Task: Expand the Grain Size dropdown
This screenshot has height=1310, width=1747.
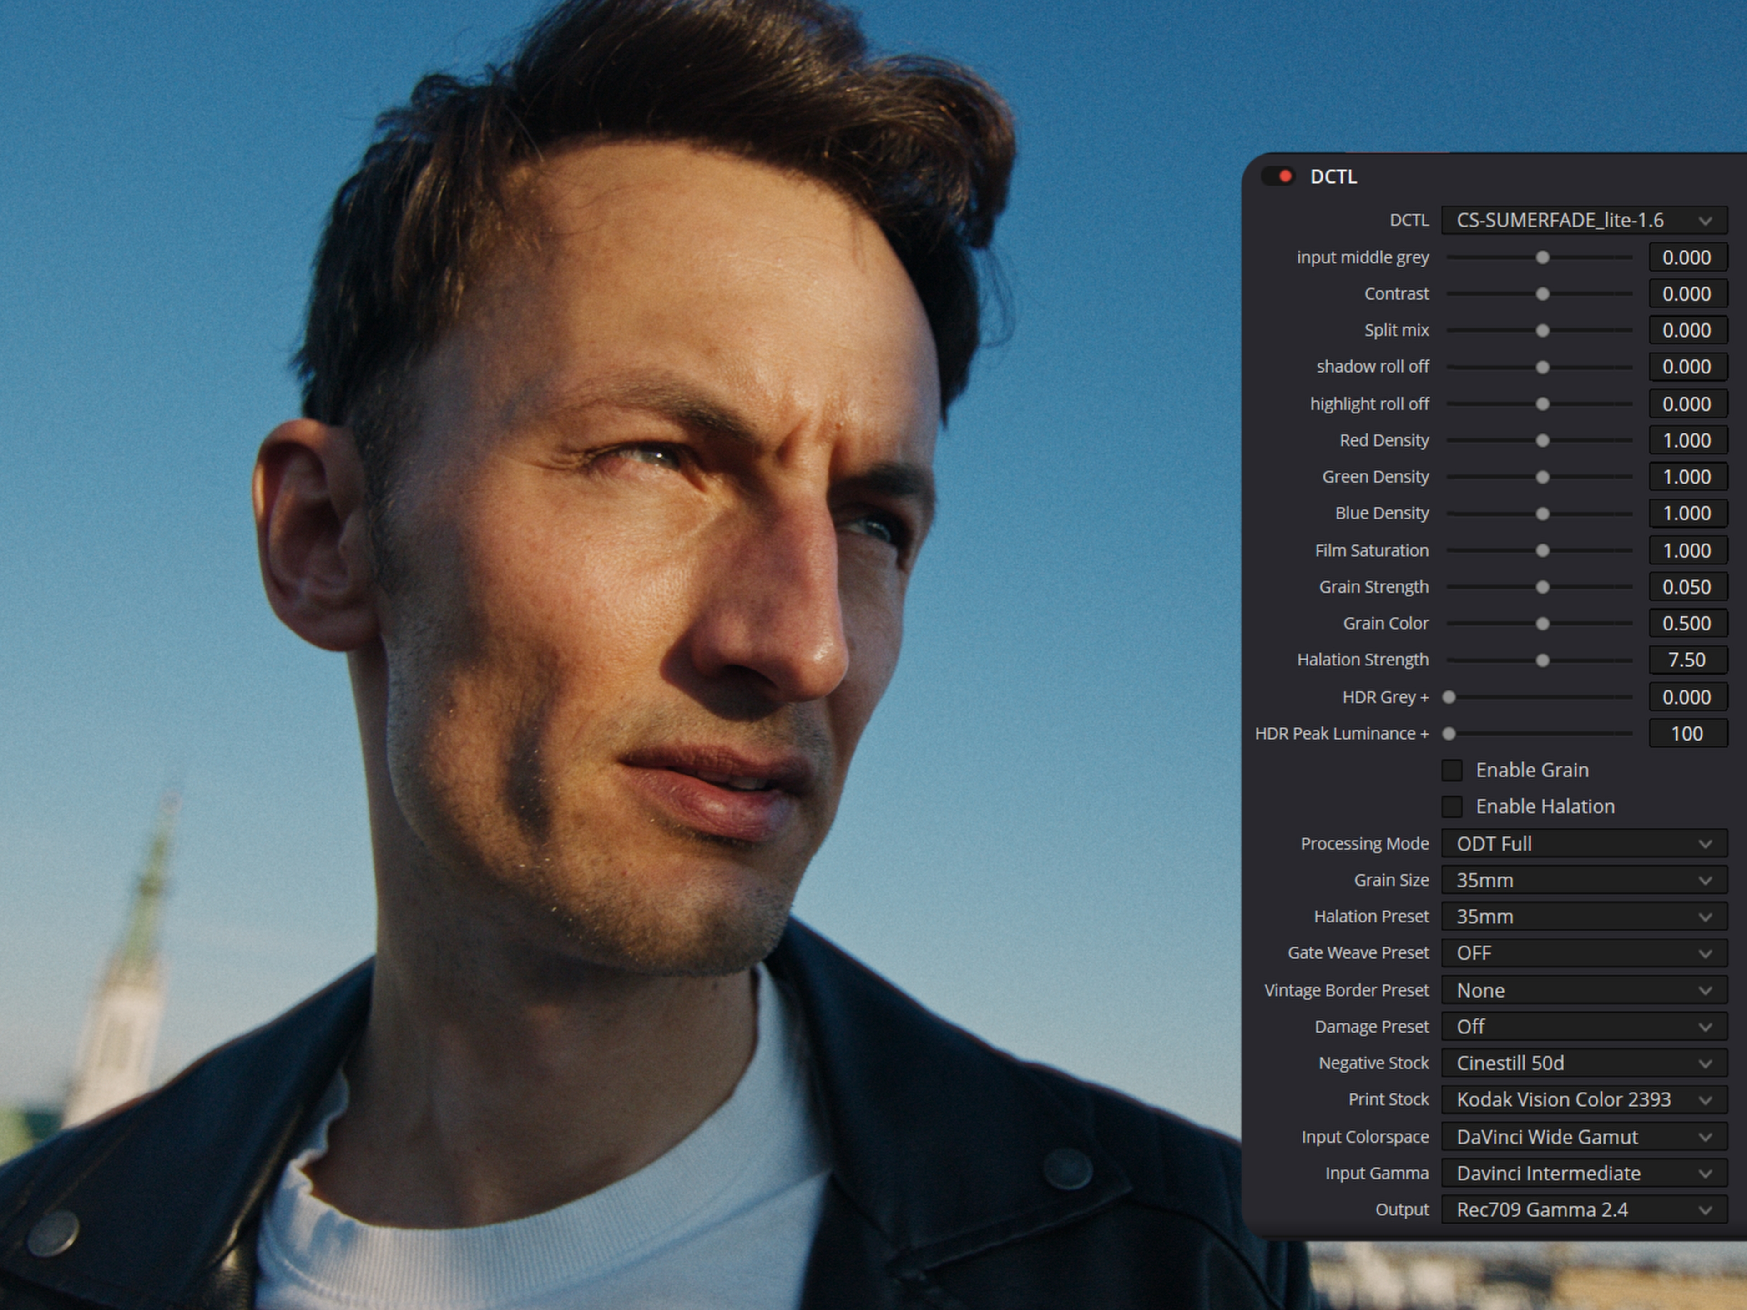Action: 1584,880
